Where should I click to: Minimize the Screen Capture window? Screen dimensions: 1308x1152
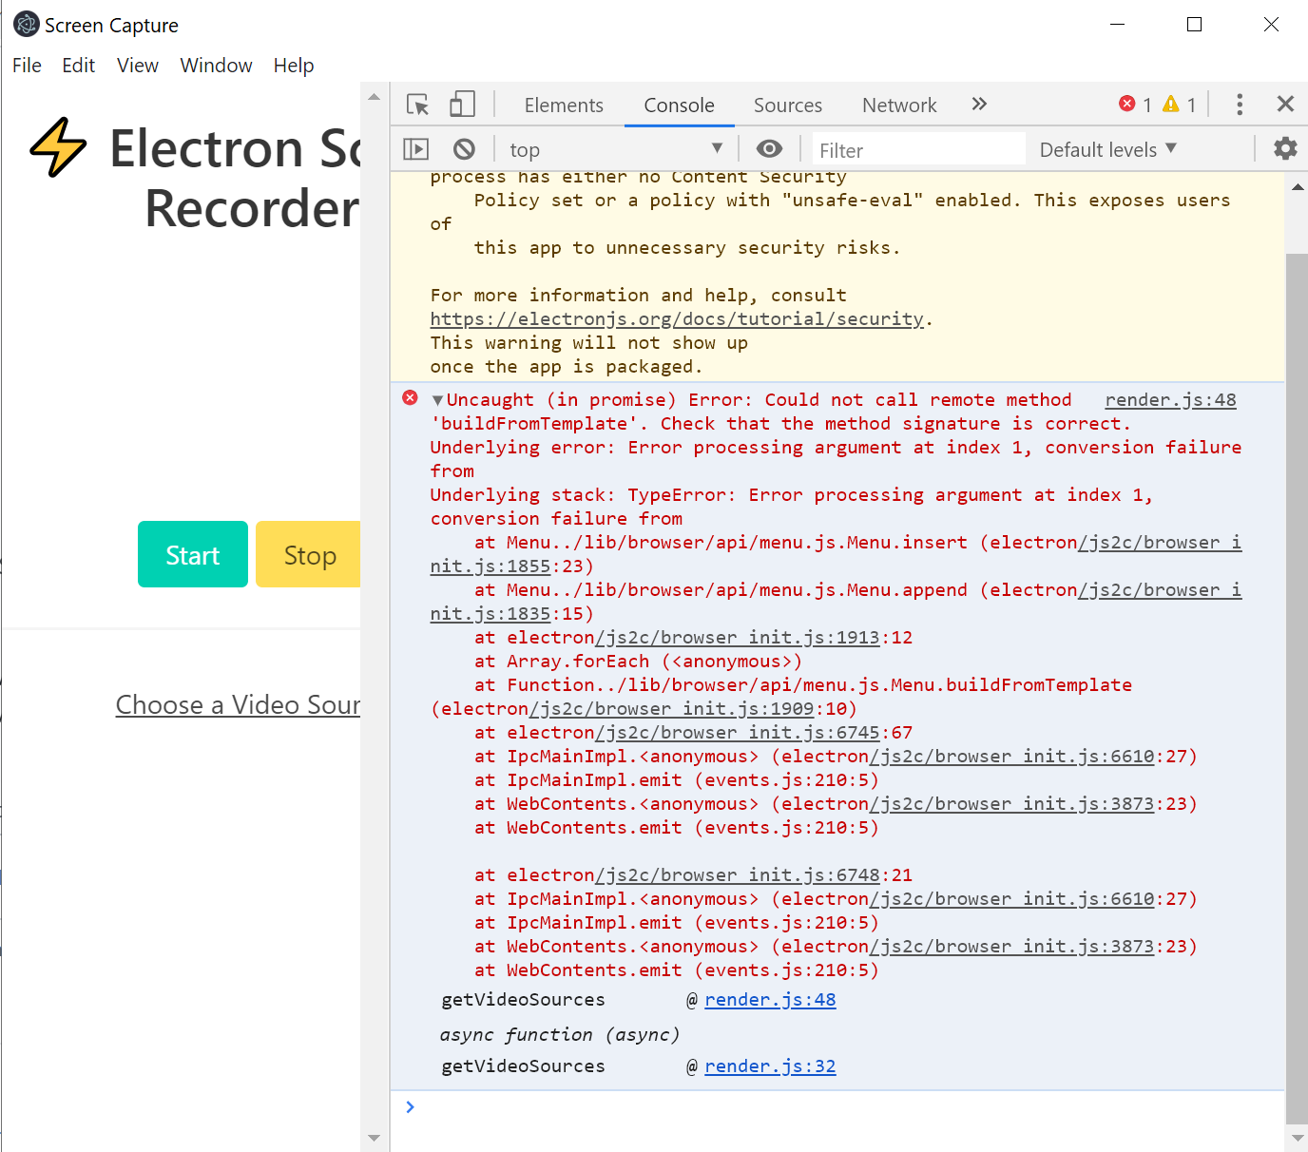(x=1118, y=25)
